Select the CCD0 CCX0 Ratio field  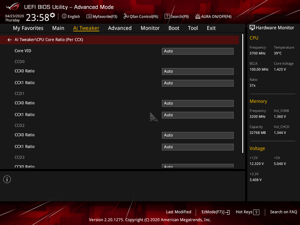(x=198, y=71)
